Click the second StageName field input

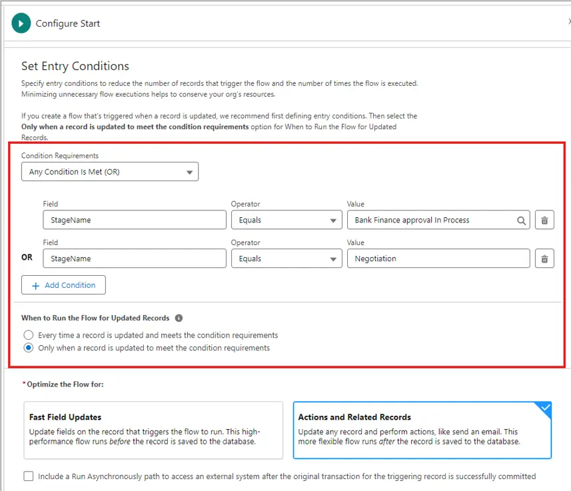click(x=135, y=258)
